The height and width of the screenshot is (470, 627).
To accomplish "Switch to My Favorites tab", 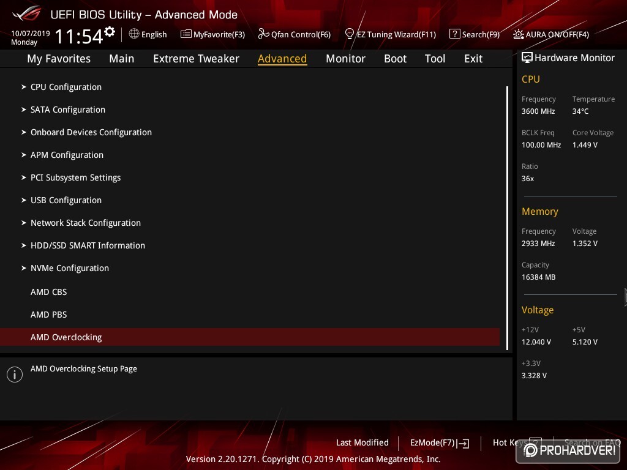I will pyautogui.click(x=59, y=59).
